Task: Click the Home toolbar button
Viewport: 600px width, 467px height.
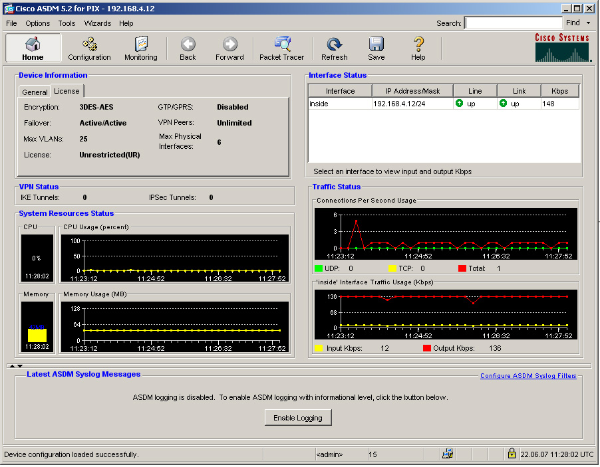Action: 33,48
